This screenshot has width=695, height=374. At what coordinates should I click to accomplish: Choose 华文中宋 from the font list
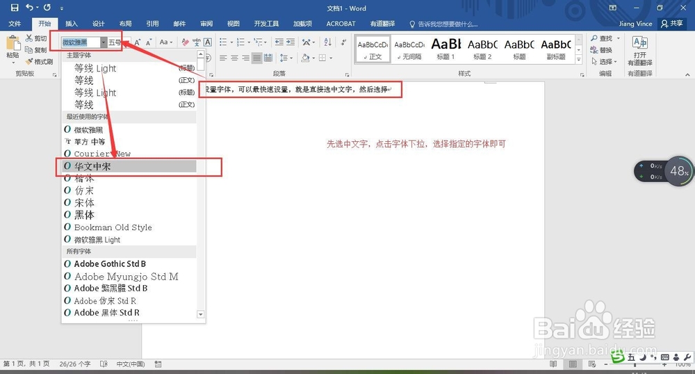pyautogui.click(x=129, y=166)
